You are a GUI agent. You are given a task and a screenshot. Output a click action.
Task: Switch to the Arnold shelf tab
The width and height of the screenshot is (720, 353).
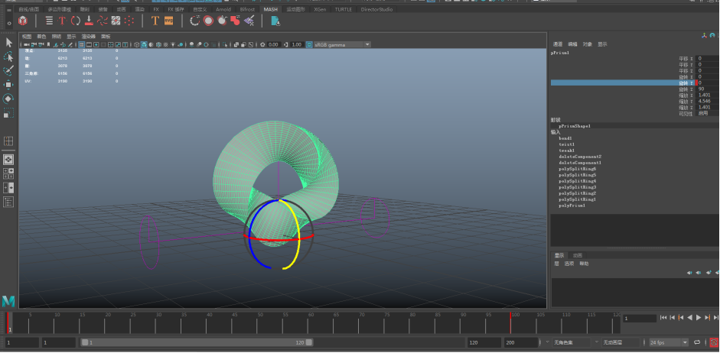[x=223, y=9]
